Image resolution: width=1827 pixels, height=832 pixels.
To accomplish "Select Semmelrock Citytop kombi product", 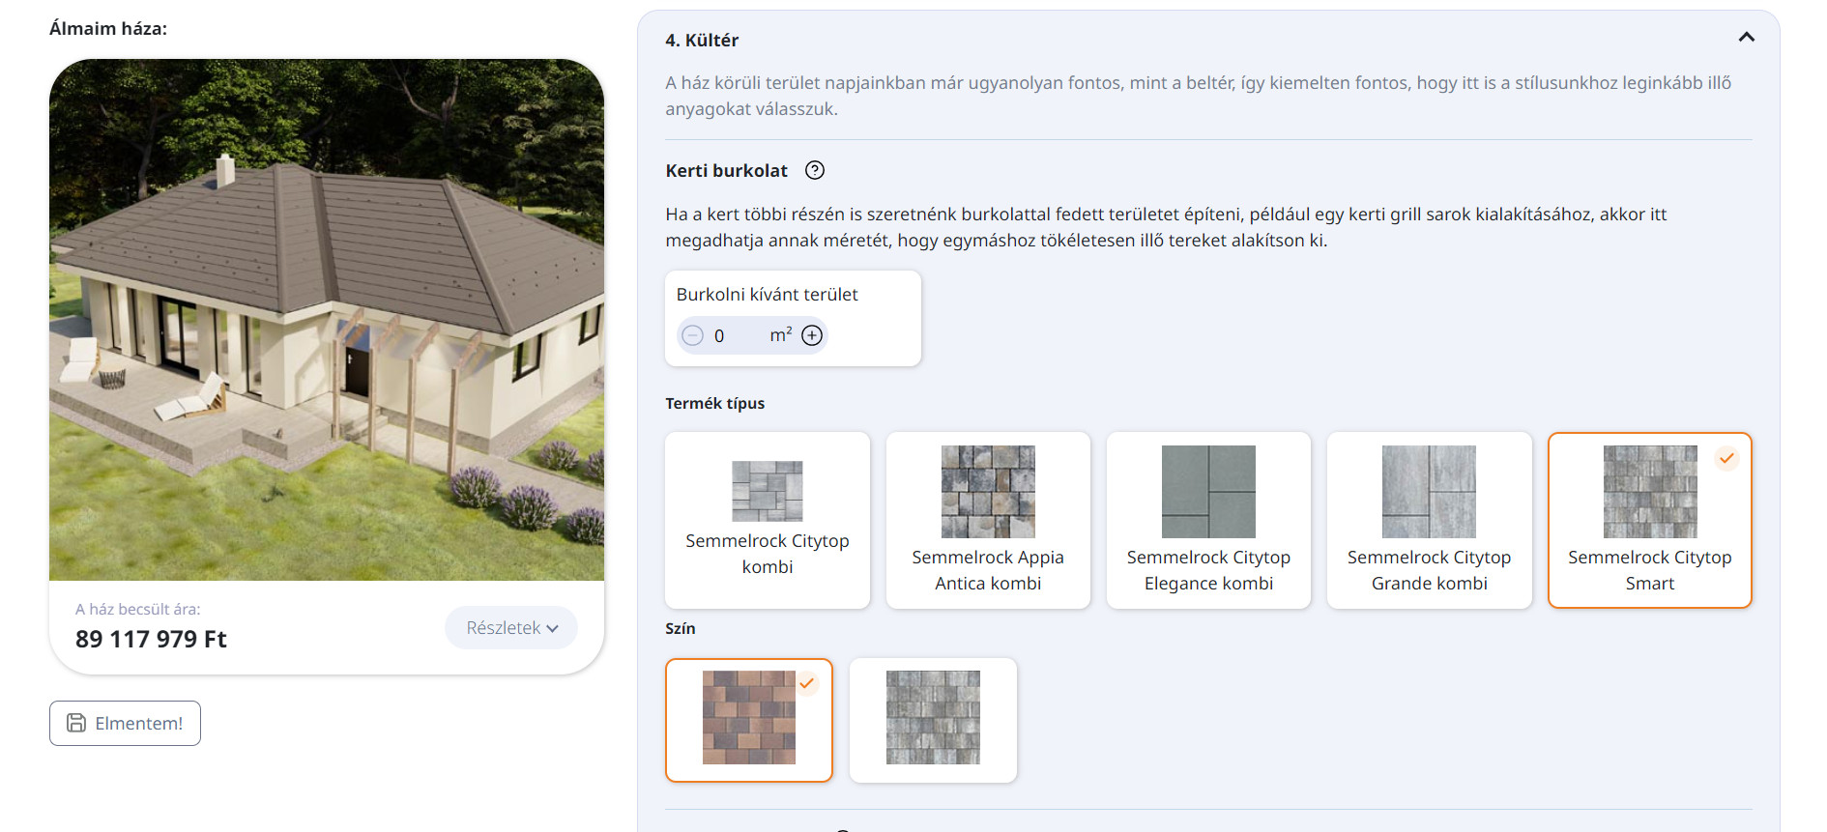I will click(768, 520).
